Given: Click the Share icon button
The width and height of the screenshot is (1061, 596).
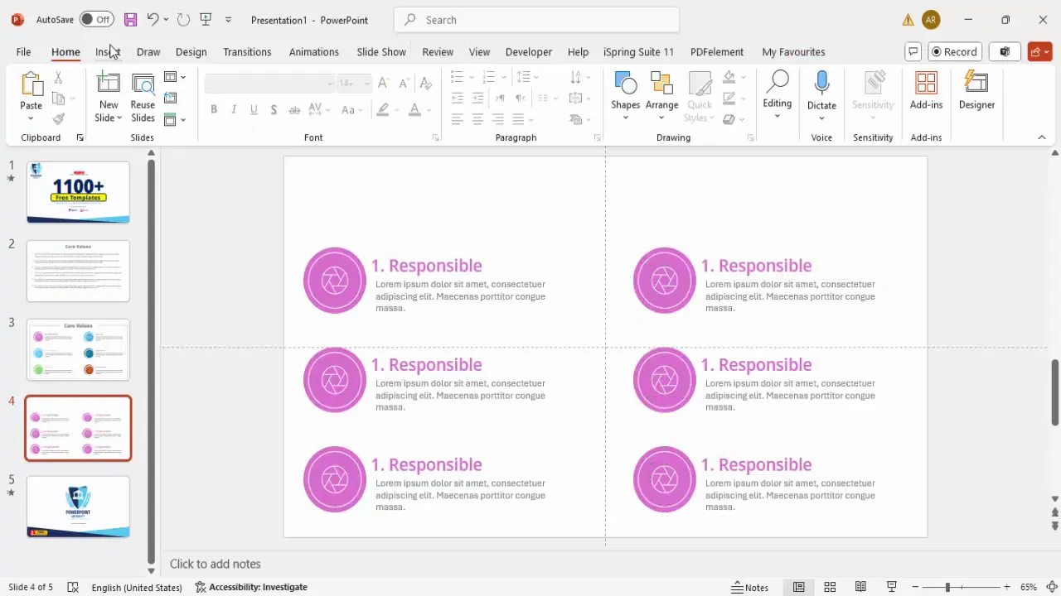Looking at the screenshot, I should click(x=1039, y=51).
